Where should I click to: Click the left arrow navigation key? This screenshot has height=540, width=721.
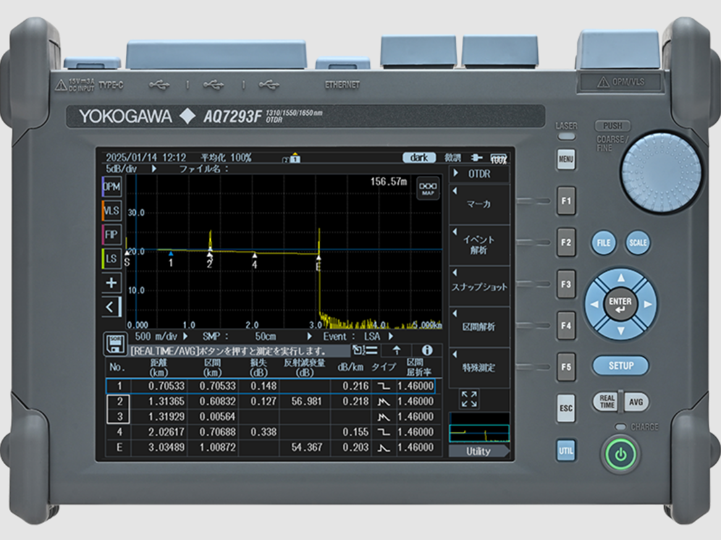click(594, 304)
